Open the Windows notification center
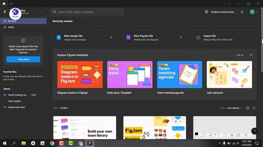 tap(256, 143)
